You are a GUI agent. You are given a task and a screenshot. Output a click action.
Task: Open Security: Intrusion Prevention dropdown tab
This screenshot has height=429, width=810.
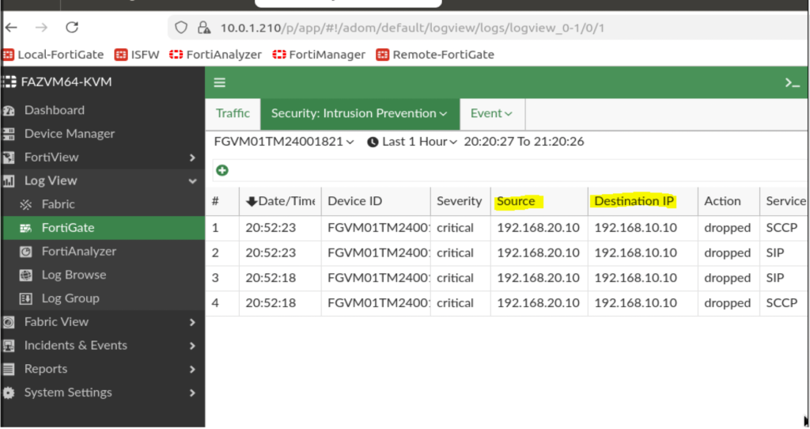[x=360, y=114]
